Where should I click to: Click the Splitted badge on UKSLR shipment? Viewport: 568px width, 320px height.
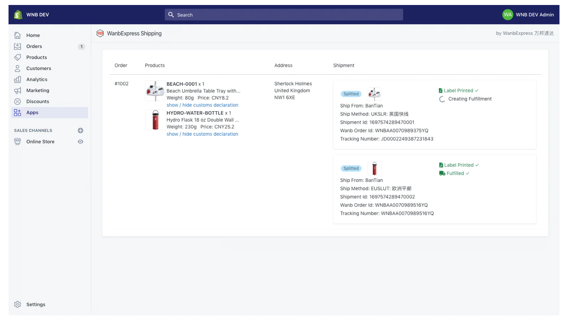tap(351, 94)
